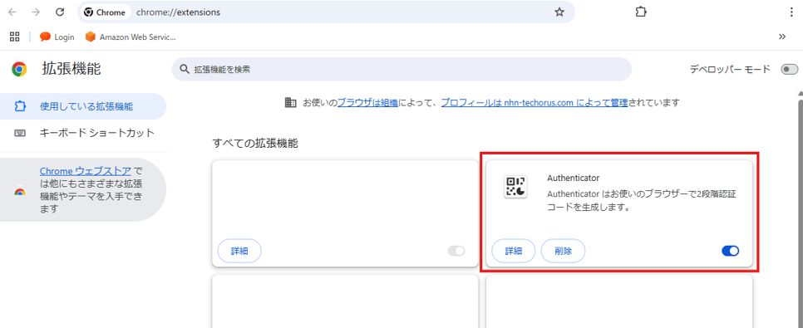Open the プロフィールは nhn-techorus.com によって管理 link
This screenshot has width=803, height=328.
tap(535, 103)
